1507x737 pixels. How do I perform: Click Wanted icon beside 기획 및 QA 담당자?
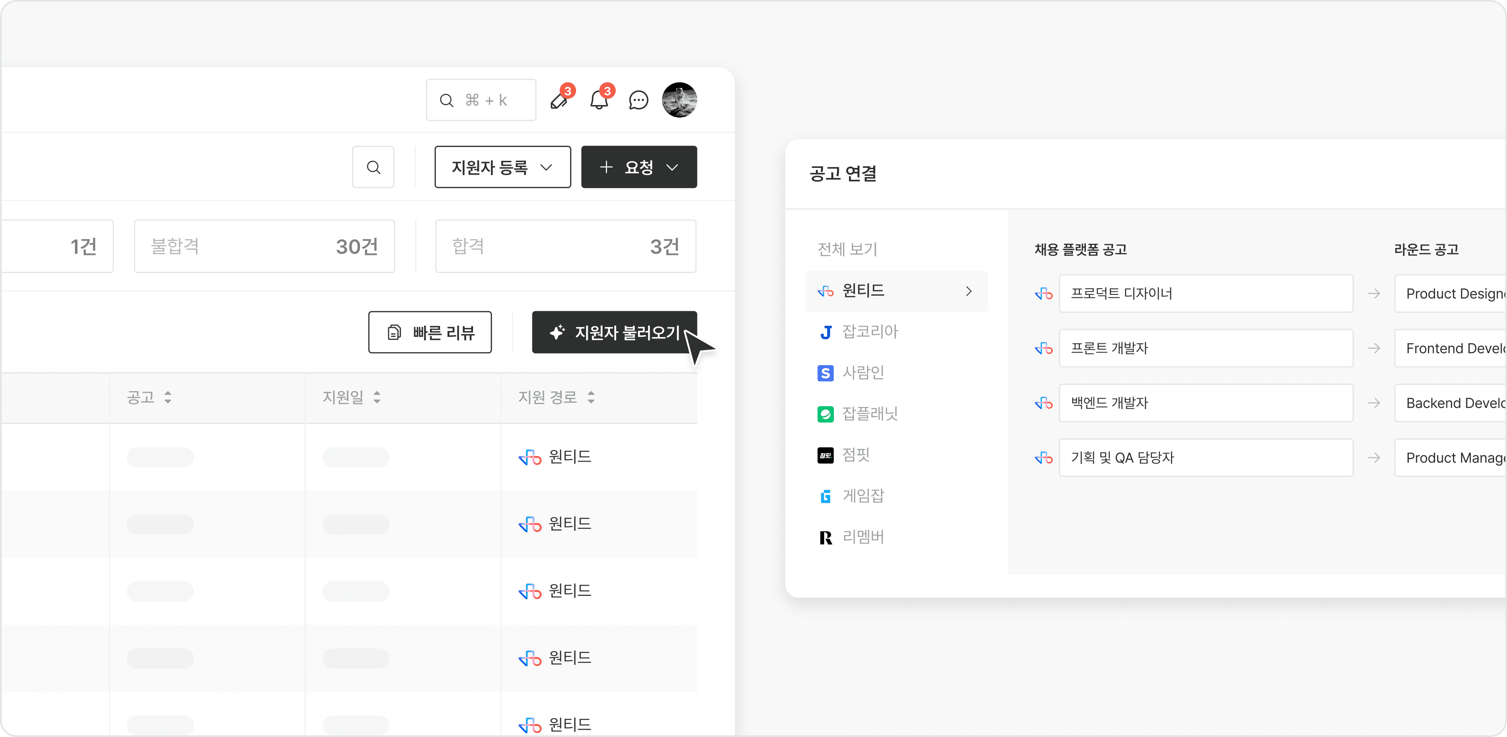1044,458
